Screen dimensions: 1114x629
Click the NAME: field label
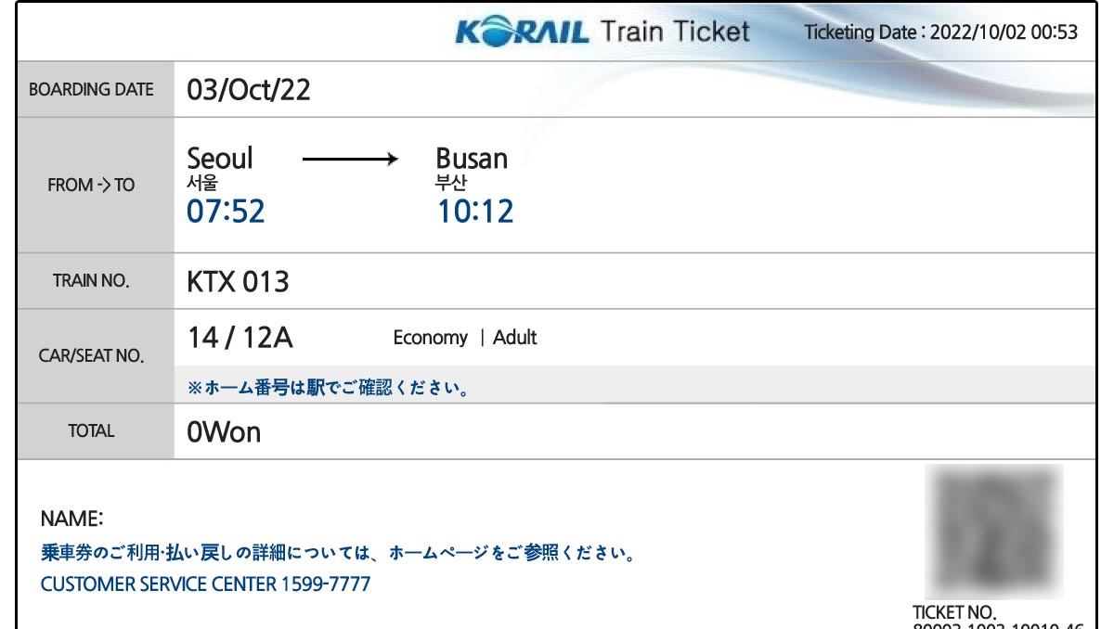click(x=72, y=518)
